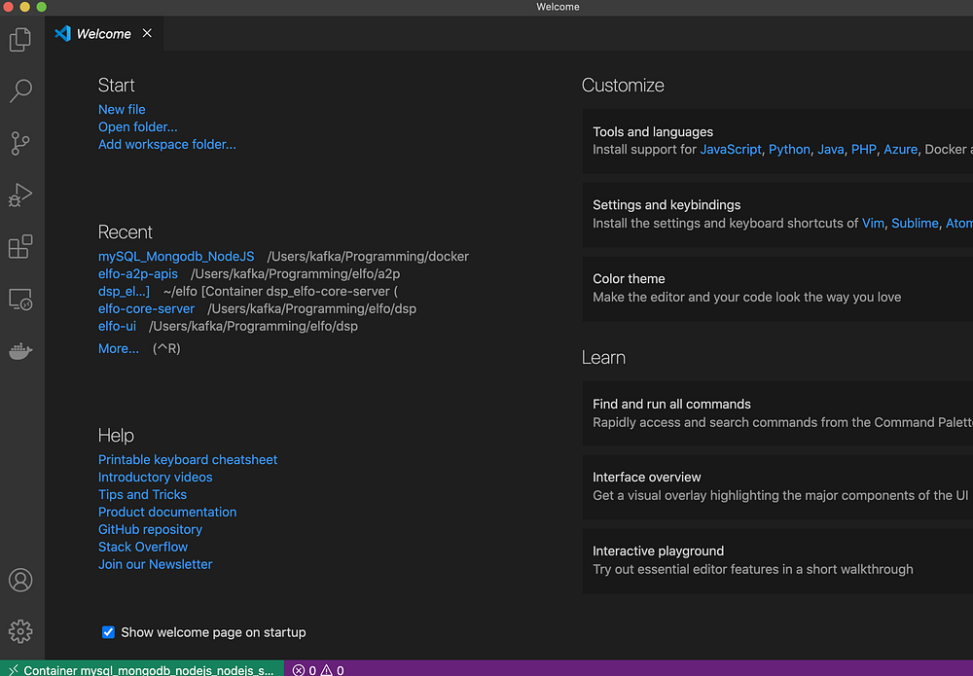Click the New file link

(122, 109)
